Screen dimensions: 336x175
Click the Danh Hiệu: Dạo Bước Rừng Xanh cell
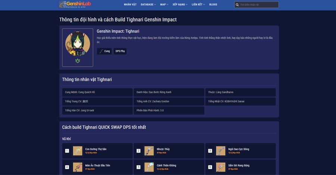[x=169, y=92]
